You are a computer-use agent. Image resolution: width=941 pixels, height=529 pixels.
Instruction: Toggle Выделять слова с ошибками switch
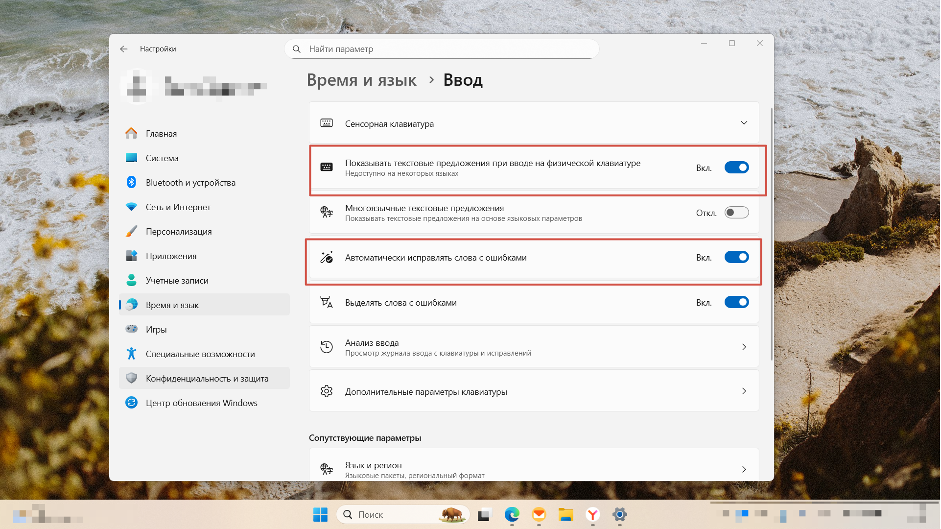point(737,302)
